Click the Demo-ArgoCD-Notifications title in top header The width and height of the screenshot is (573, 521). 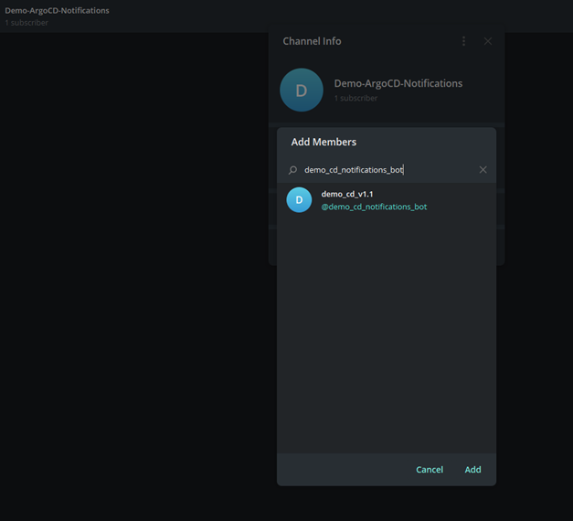click(57, 11)
